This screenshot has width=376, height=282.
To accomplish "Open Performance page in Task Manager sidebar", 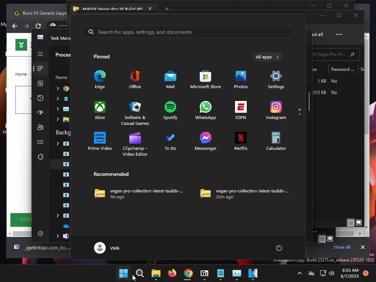I will coord(40,83).
